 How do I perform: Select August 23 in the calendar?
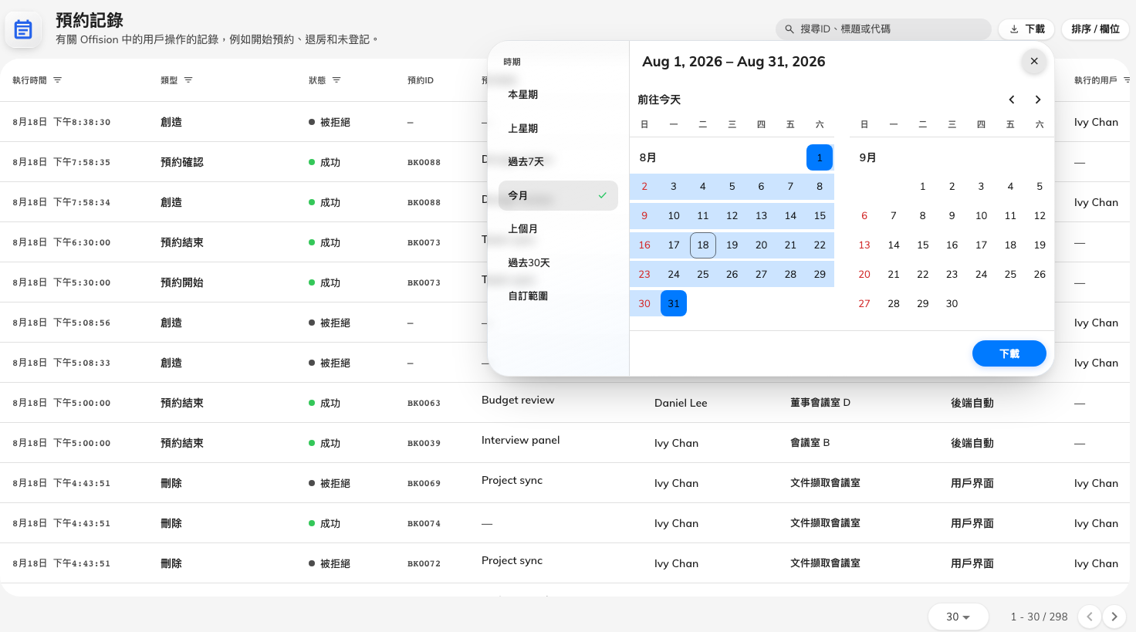coord(644,275)
